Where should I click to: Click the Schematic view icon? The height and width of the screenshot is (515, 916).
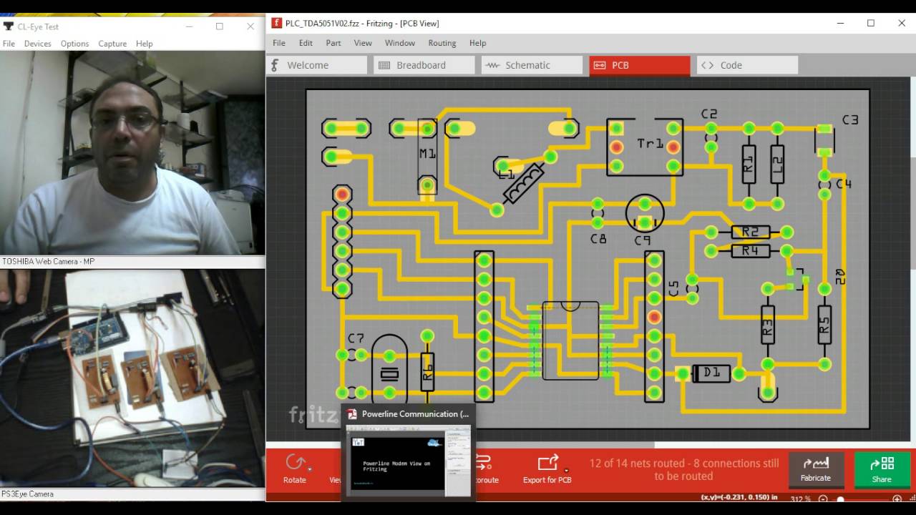(x=492, y=64)
